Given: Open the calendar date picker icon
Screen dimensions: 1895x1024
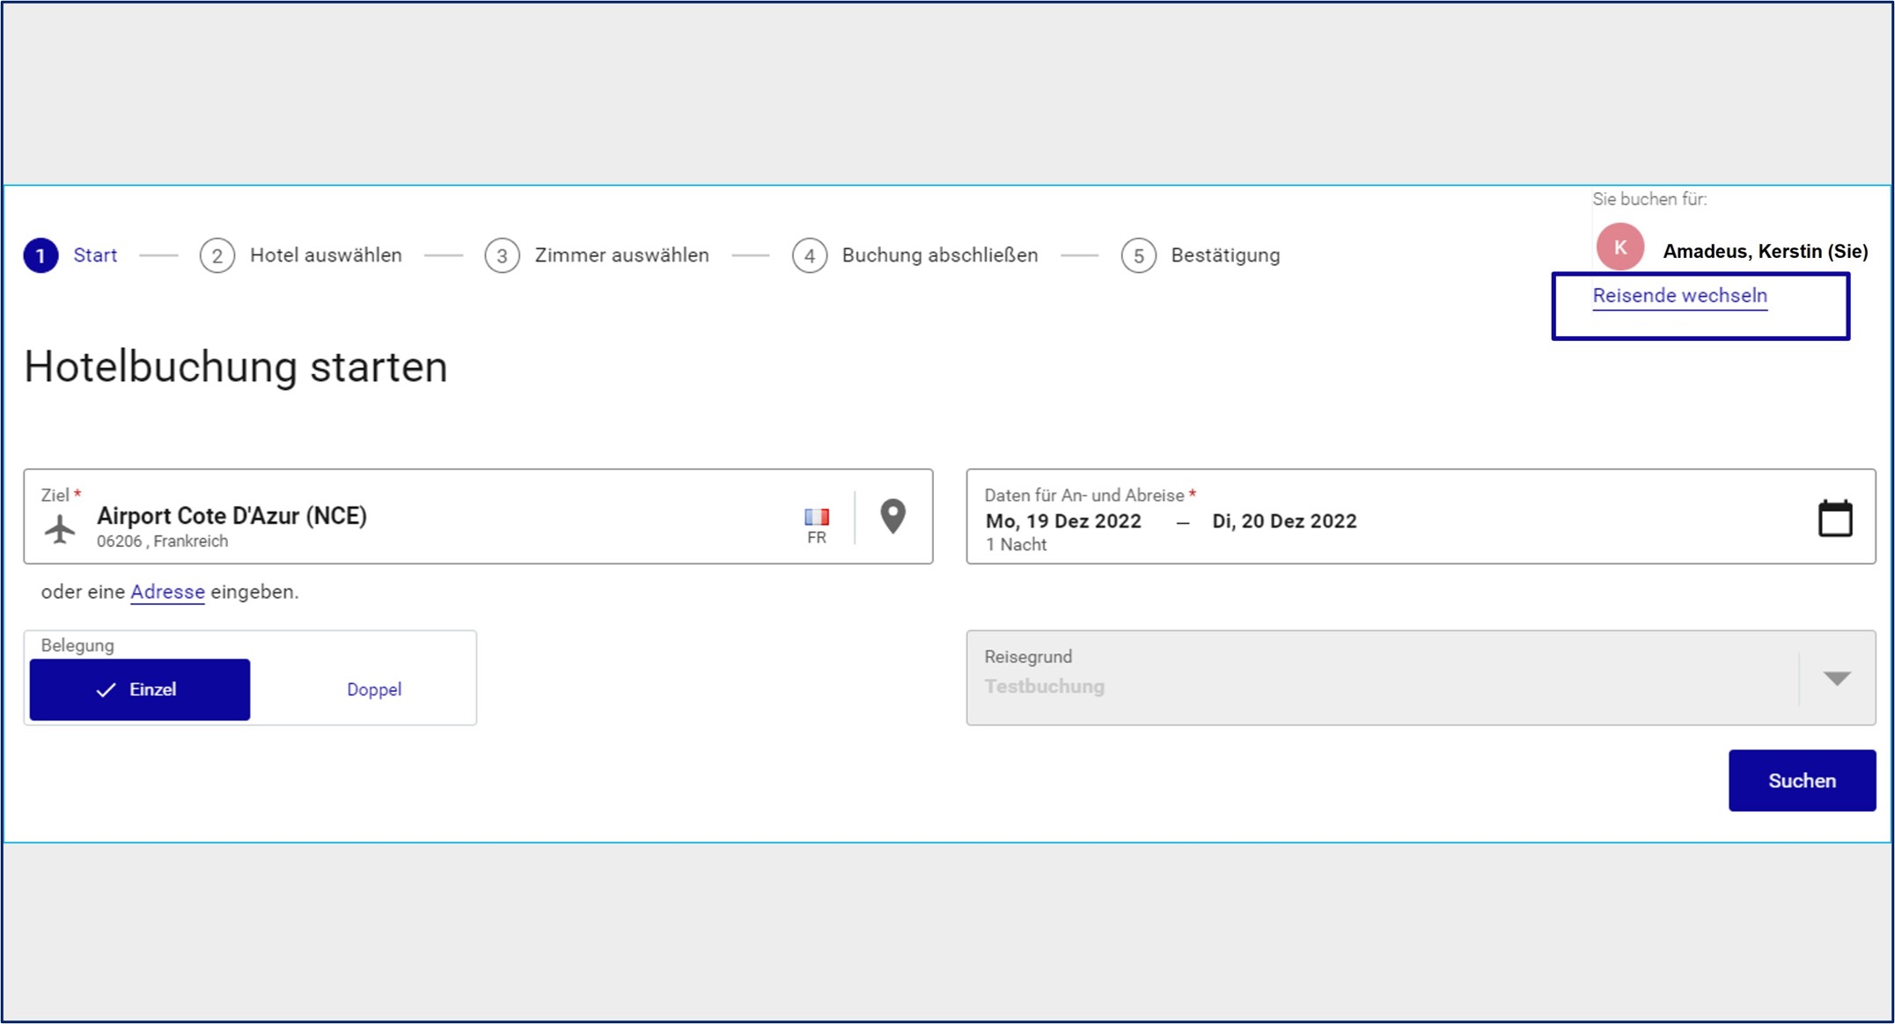Looking at the screenshot, I should coord(1835,518).
